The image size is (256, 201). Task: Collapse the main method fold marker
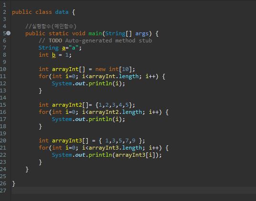8,33
